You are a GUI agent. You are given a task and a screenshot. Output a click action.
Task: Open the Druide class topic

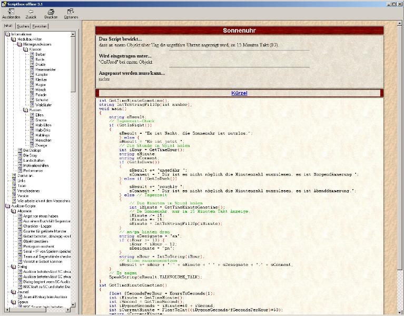tap(41, 64)
